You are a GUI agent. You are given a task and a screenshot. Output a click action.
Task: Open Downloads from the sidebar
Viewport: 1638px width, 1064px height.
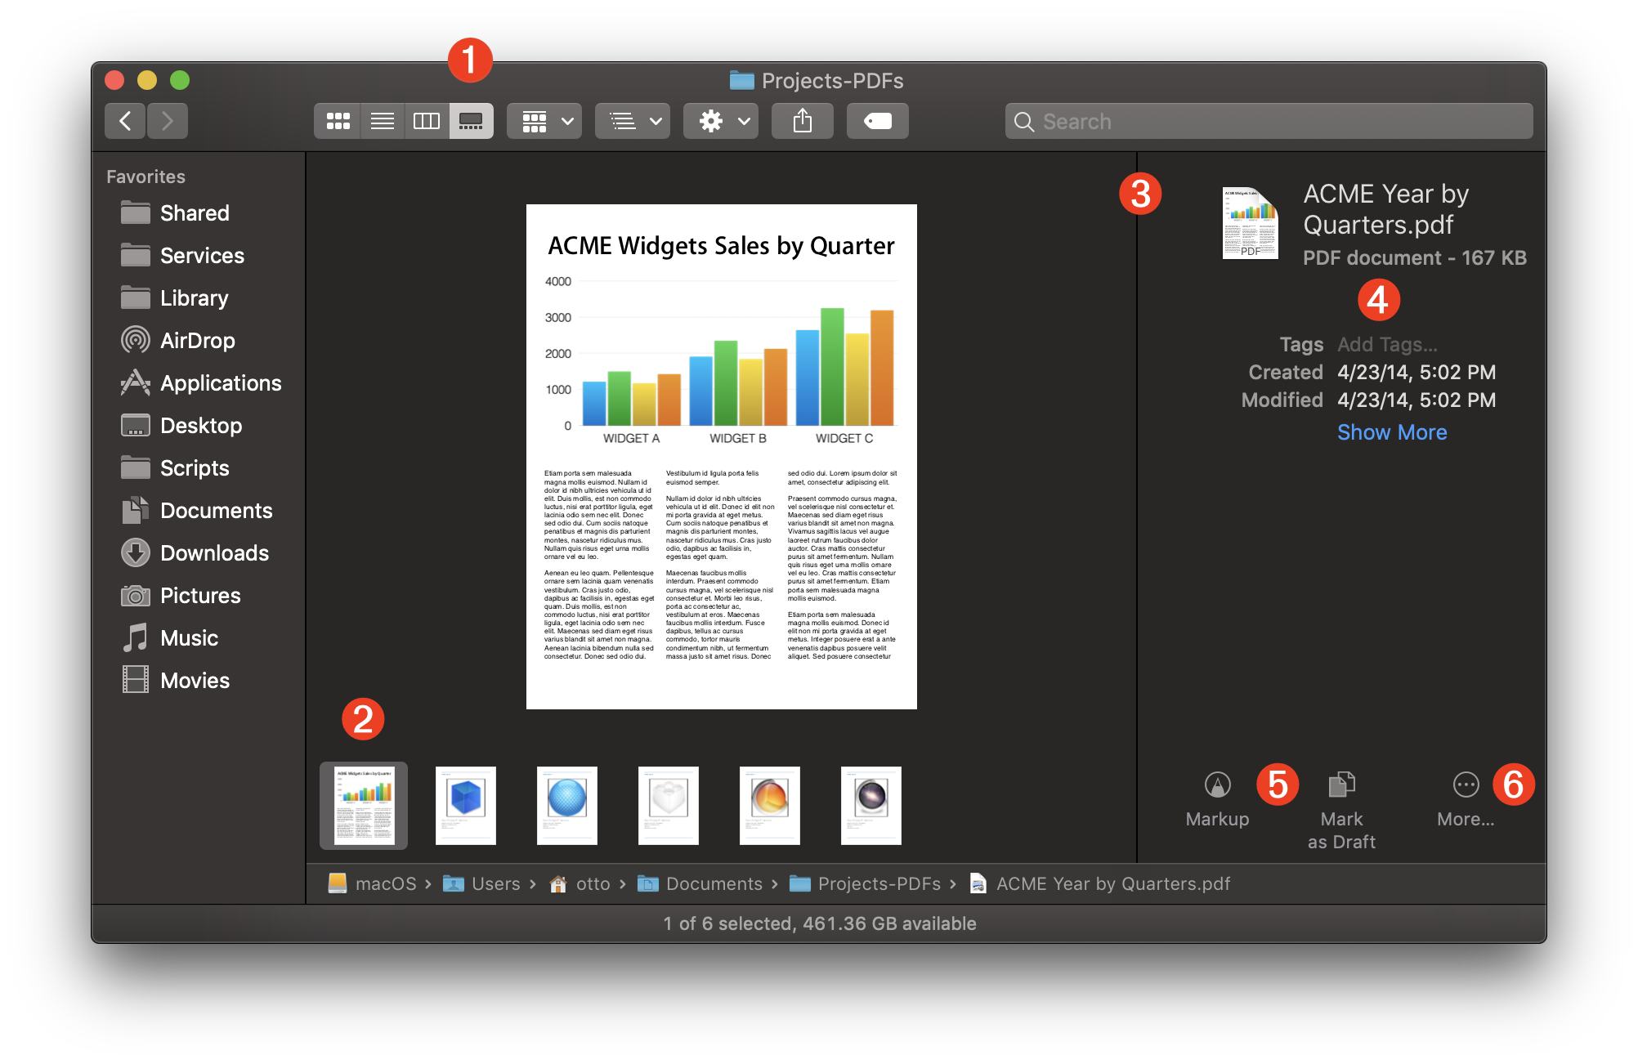pos(214,552)
